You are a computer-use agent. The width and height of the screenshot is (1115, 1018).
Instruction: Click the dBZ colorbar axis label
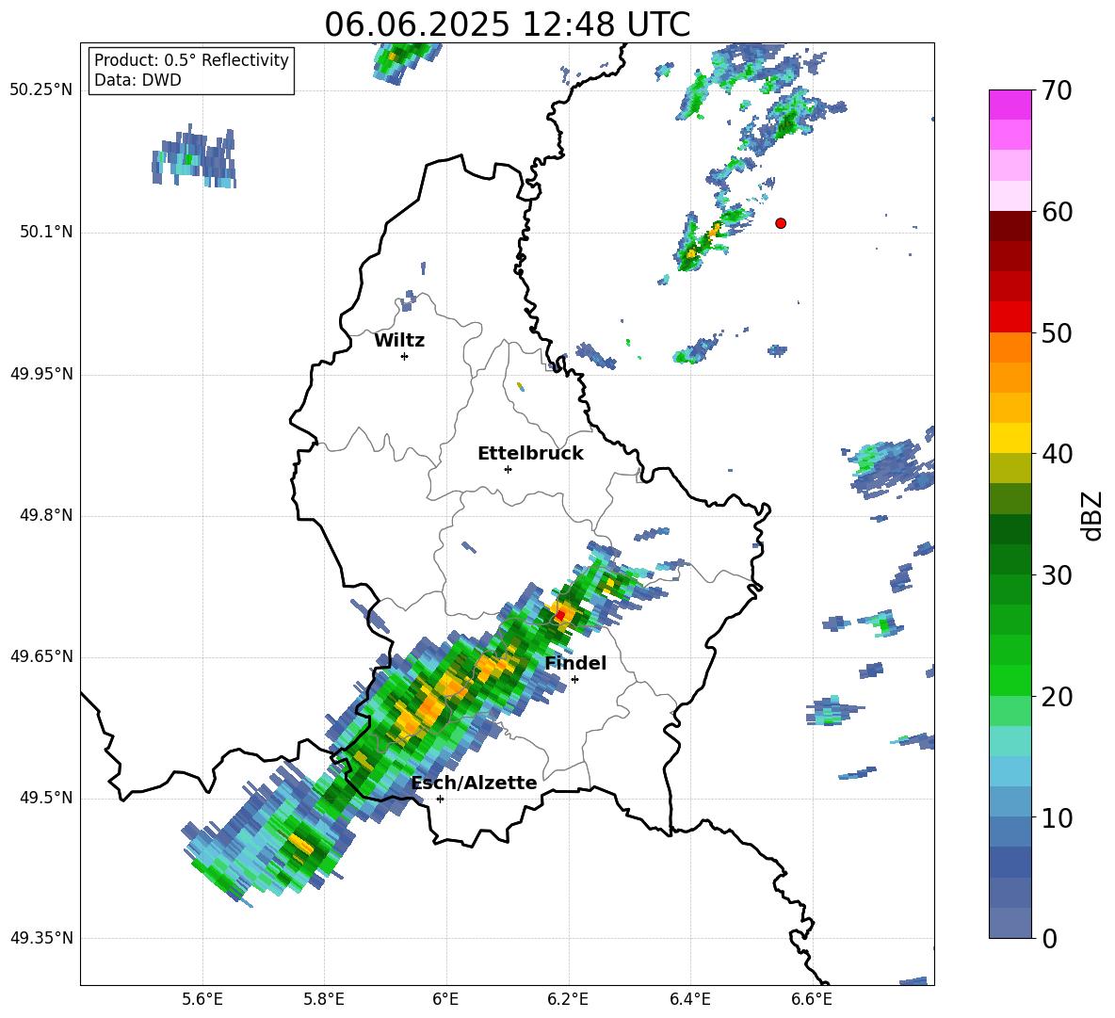pos(1093,515)
